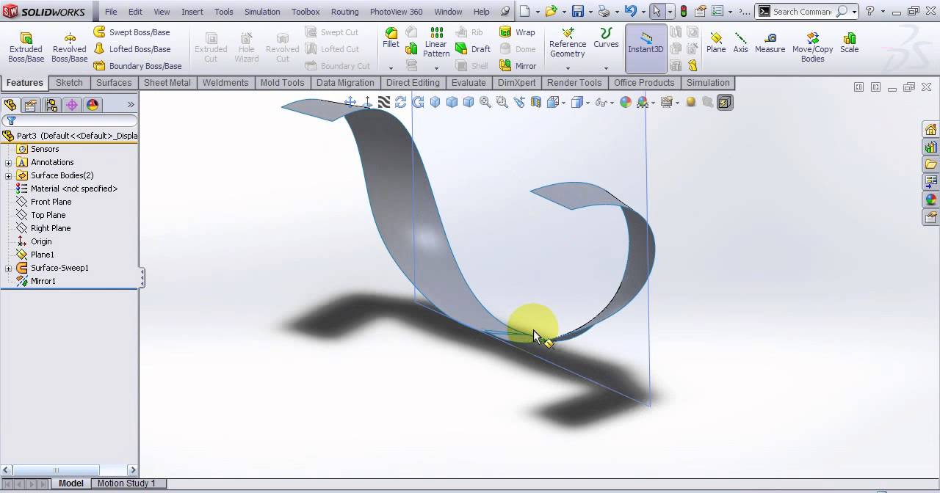Viewport: 940px width, 493px height.
Task: Toggle the Instant3D button
Action: 646,44
